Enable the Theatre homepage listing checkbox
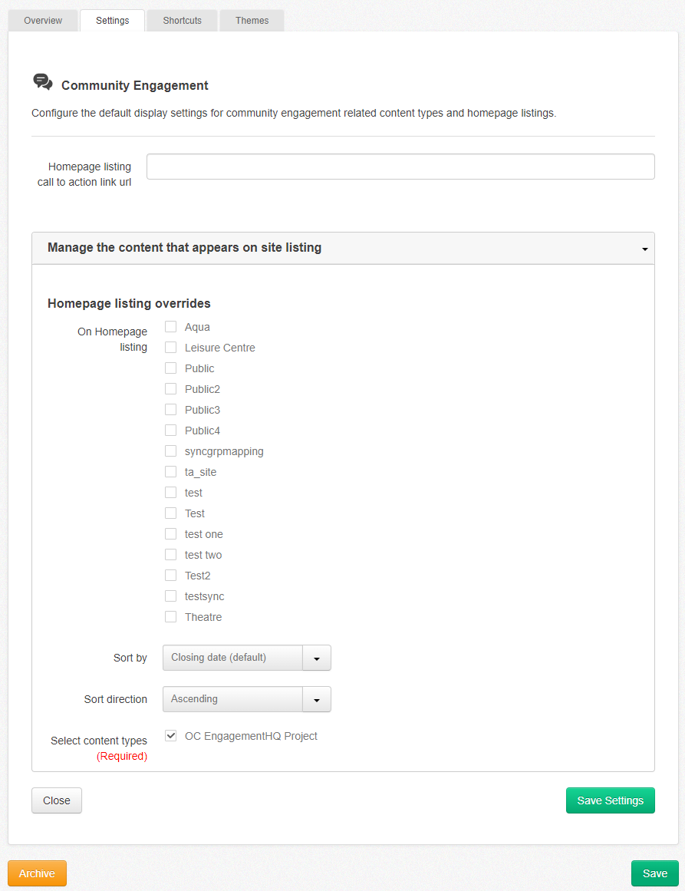 [x=170, y=615]
